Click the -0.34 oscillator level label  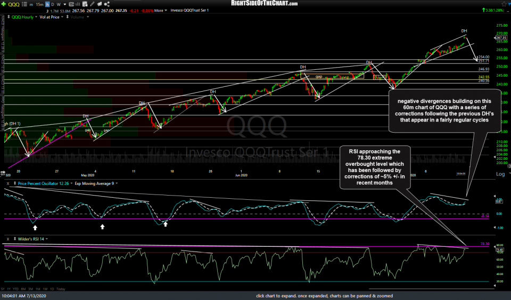coord(485,216)
